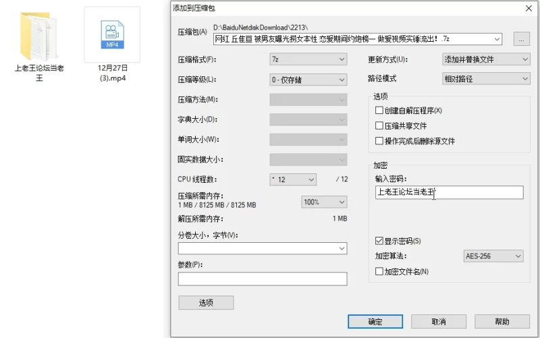The image size is (540, 338).
Task: Click the disabled 压缩方法 dropdown
Action: [308, 99]
